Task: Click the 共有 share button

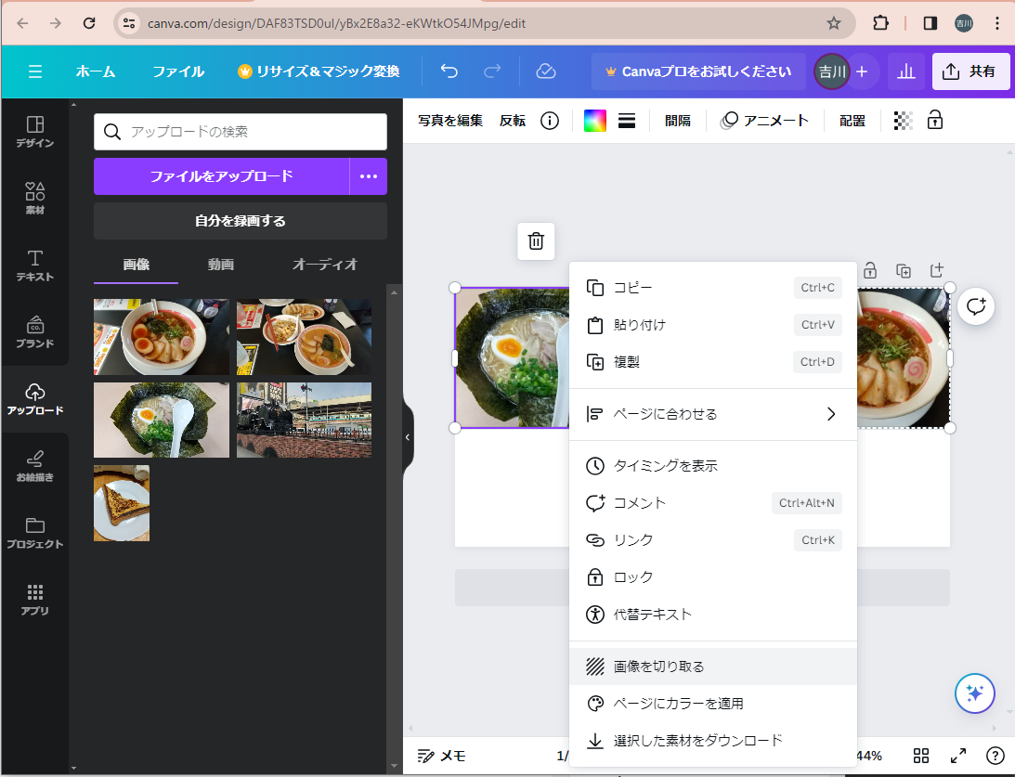Action: click(970, 71)
